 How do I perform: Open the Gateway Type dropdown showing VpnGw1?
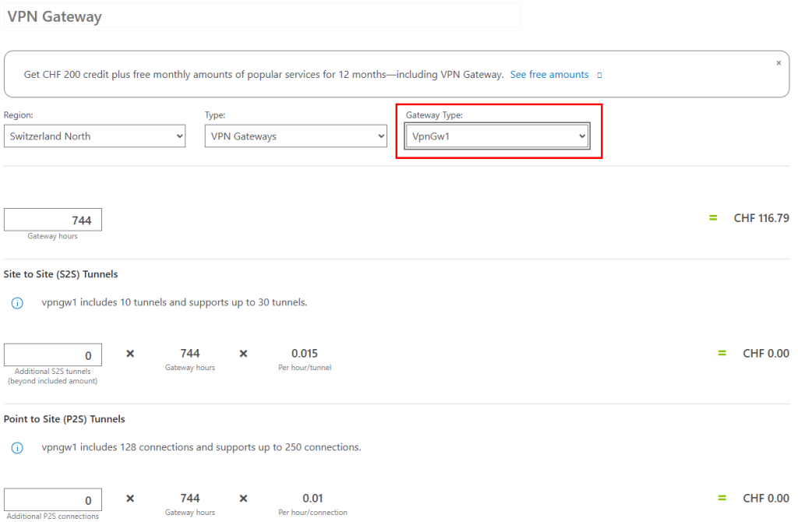(497, 136)
